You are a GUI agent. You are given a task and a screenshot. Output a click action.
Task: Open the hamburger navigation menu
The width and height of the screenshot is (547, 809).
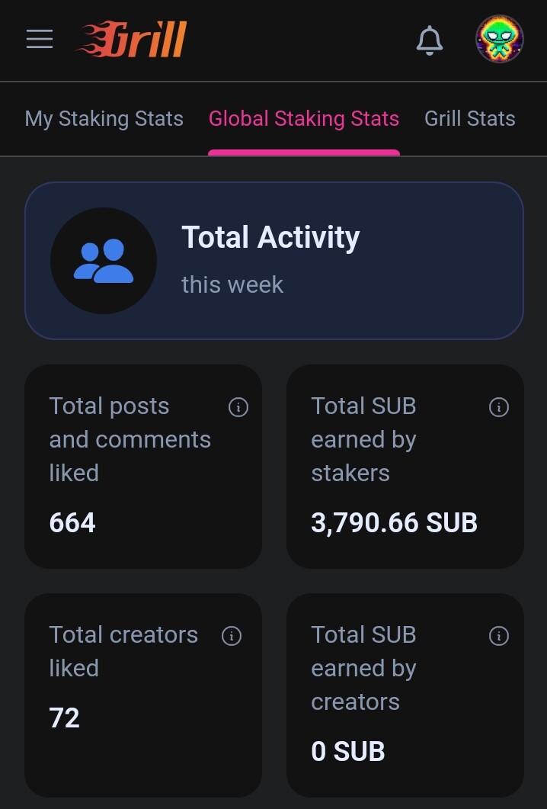tap(40, 39)
